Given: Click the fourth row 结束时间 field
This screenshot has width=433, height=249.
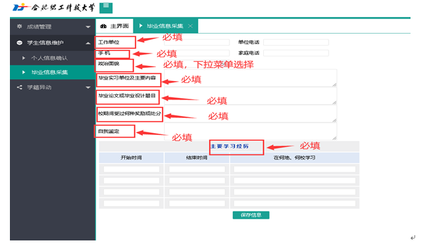Looking at the screenshot, I should click(197, 204).
